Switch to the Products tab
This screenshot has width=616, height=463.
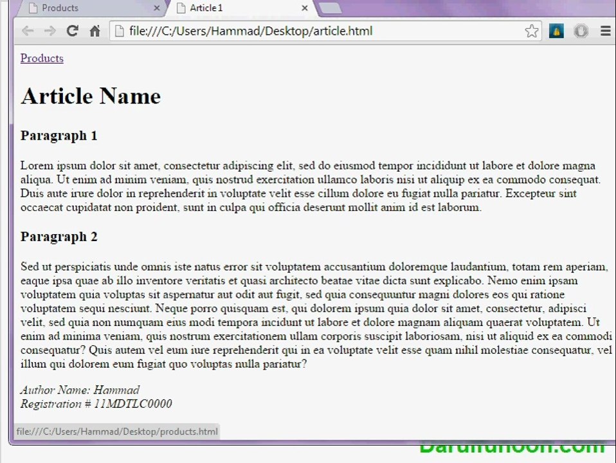pos(91,8)
